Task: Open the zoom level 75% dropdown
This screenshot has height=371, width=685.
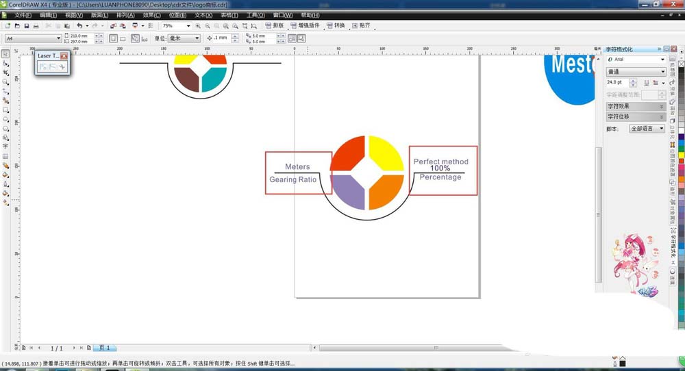Action: coord(189,26)
